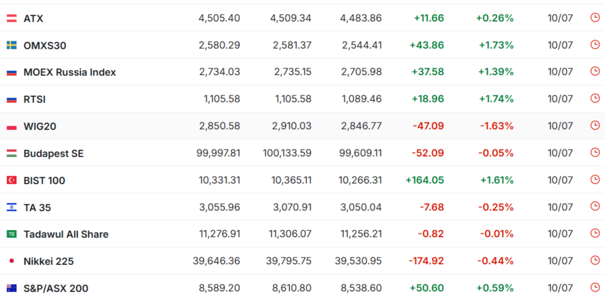Click the clock icon in OMXS30 row
Image resolution: width=605 pixels, height=297 pixels.
coord(595,44)
